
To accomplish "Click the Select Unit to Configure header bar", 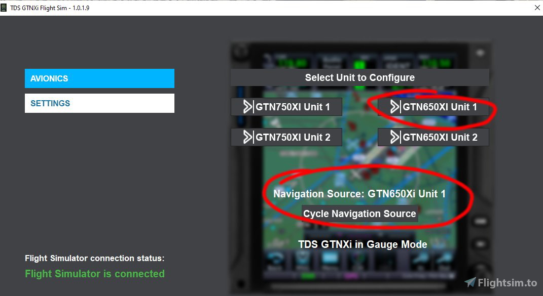I will 359,77.
